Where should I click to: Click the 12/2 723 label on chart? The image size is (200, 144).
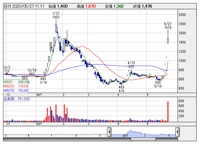click(x=7, y=69)
